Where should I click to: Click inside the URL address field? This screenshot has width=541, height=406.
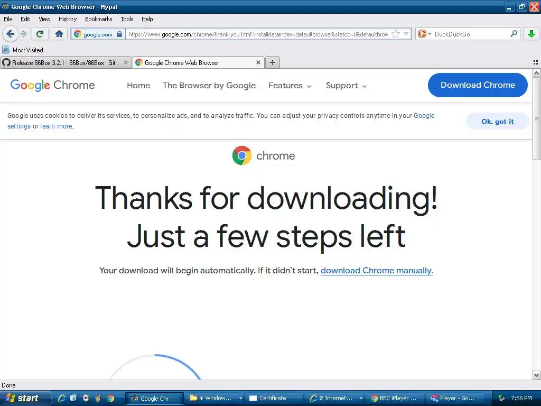pos(258,34)
